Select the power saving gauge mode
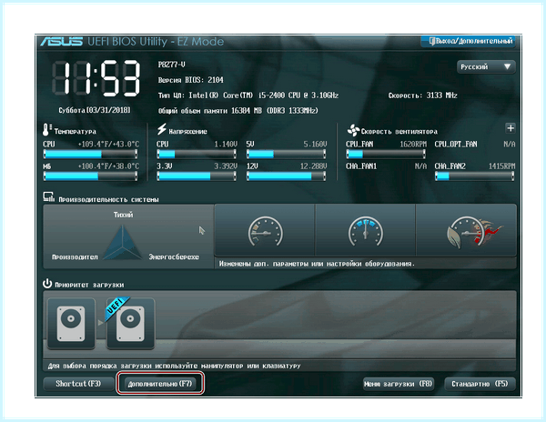 265,231
